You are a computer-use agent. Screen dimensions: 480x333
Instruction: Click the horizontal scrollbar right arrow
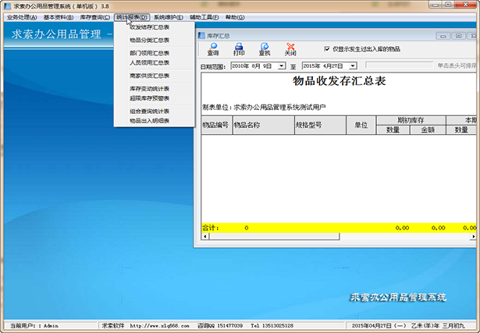coord(473,236)
